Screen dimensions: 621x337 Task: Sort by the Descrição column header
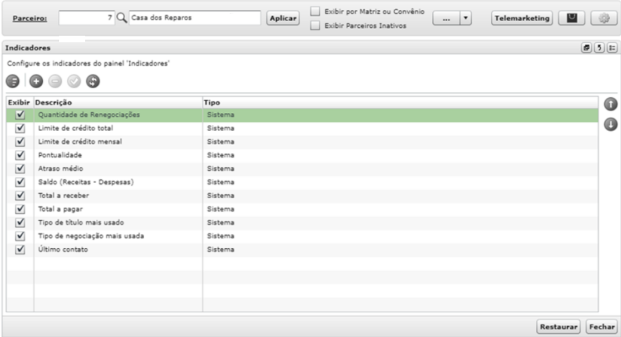118,103
